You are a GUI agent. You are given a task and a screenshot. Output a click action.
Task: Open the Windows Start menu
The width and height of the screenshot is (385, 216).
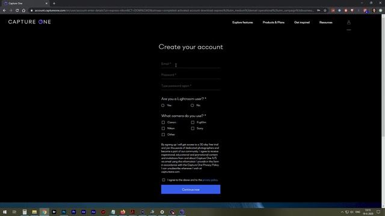click(x=4, y=212)
